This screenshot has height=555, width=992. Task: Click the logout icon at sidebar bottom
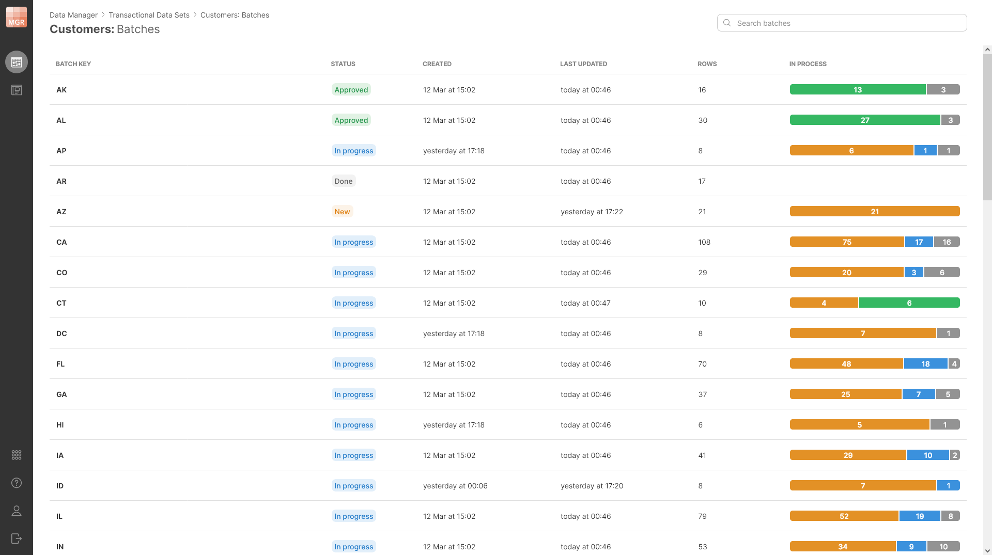click(16, 538)
